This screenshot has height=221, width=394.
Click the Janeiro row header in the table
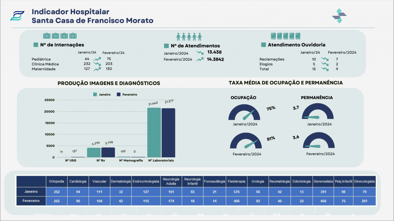tap(31, 191)
